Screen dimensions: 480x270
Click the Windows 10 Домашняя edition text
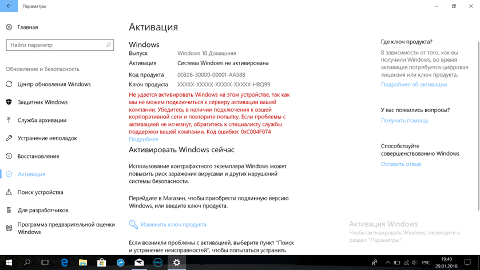[x=207, y=53]
